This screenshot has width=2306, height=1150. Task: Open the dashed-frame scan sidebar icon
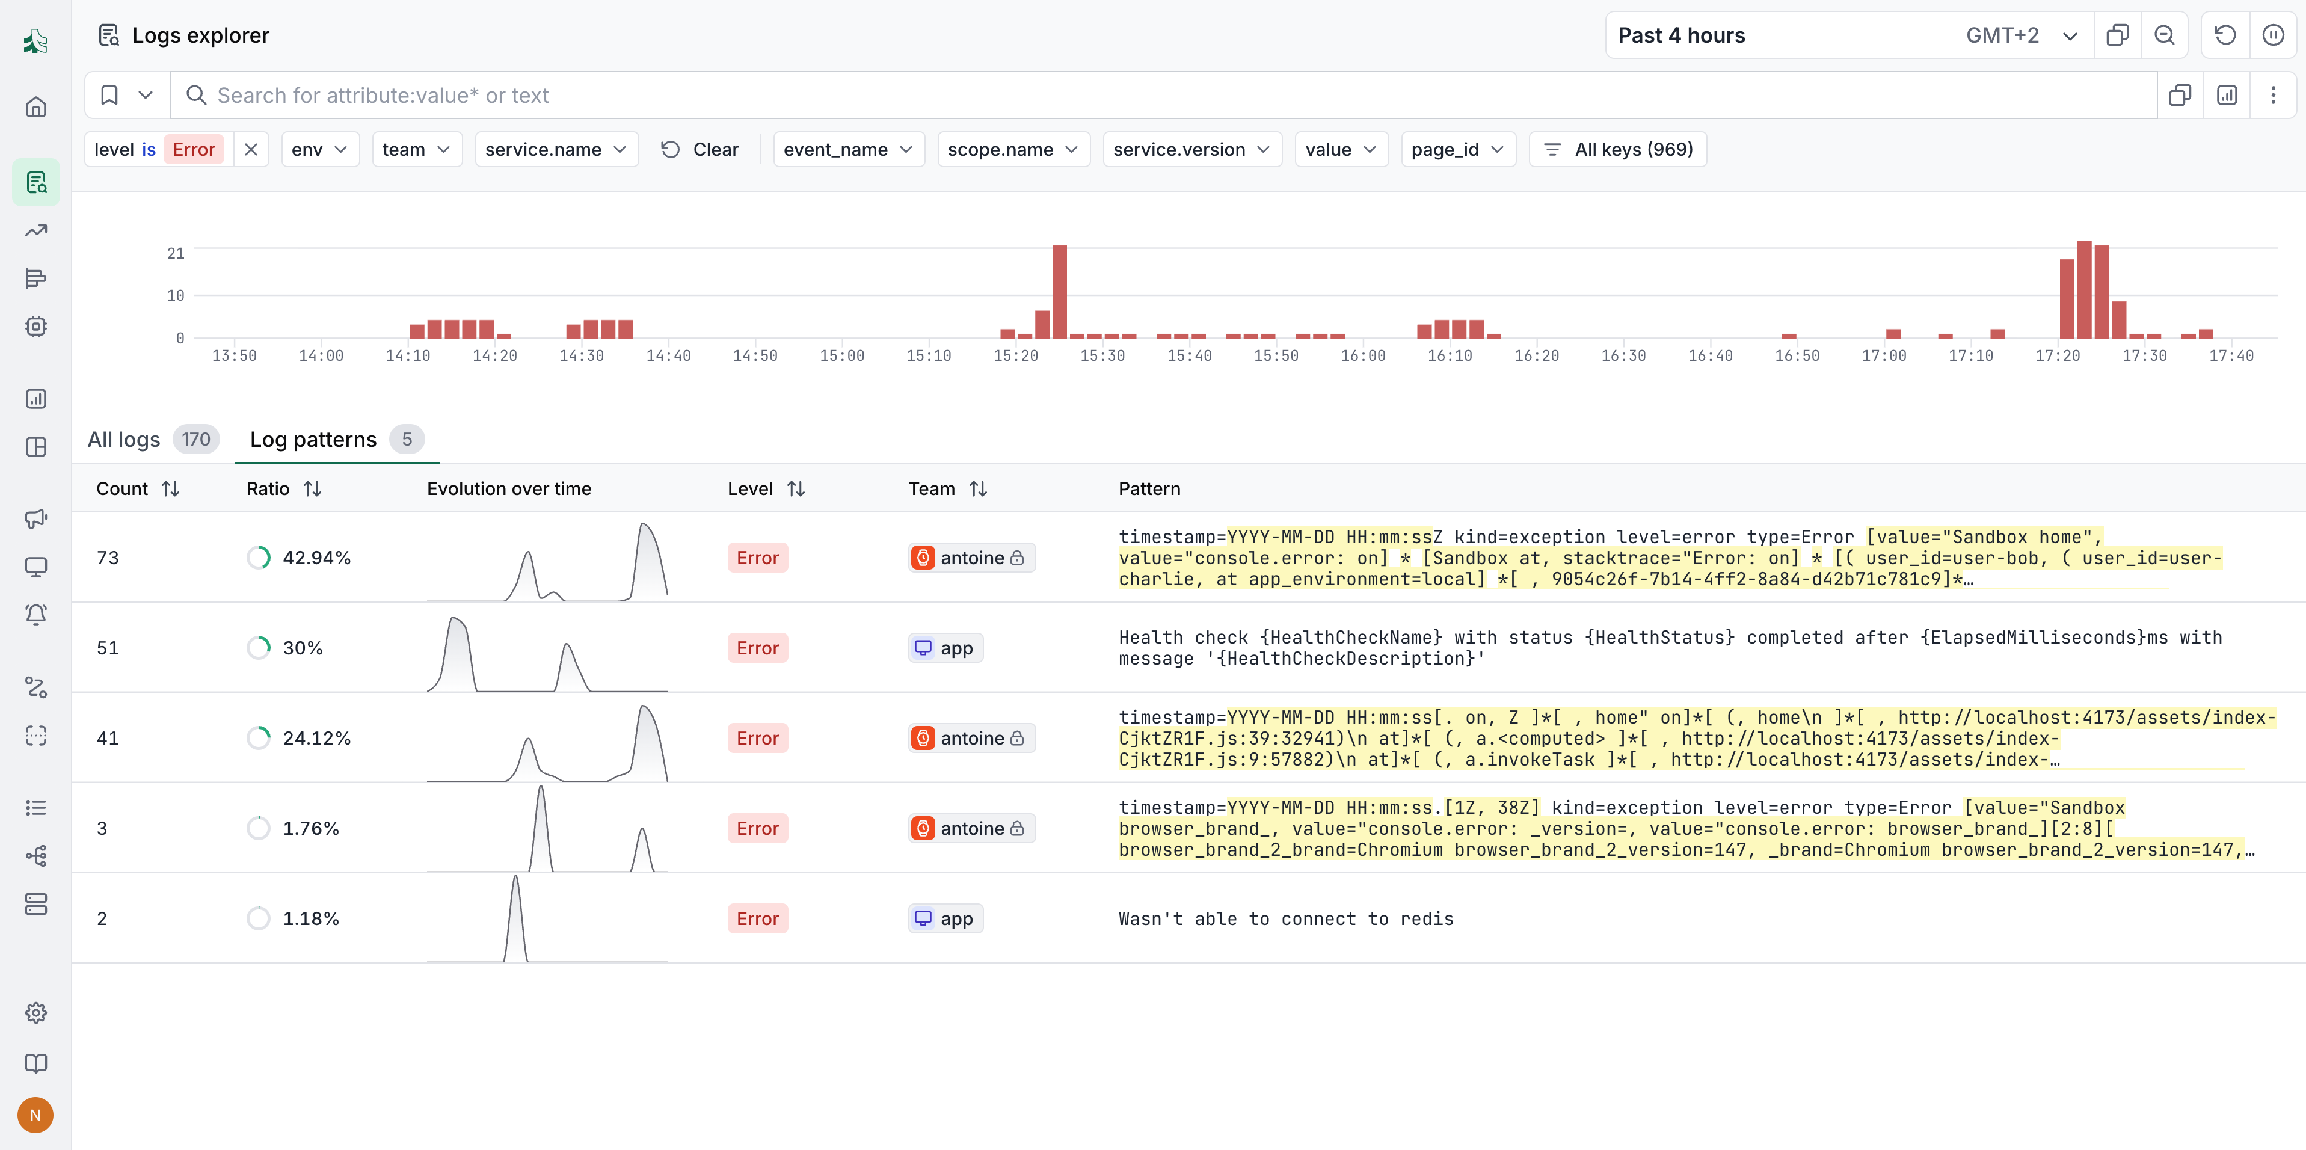[x=36, y=736]
